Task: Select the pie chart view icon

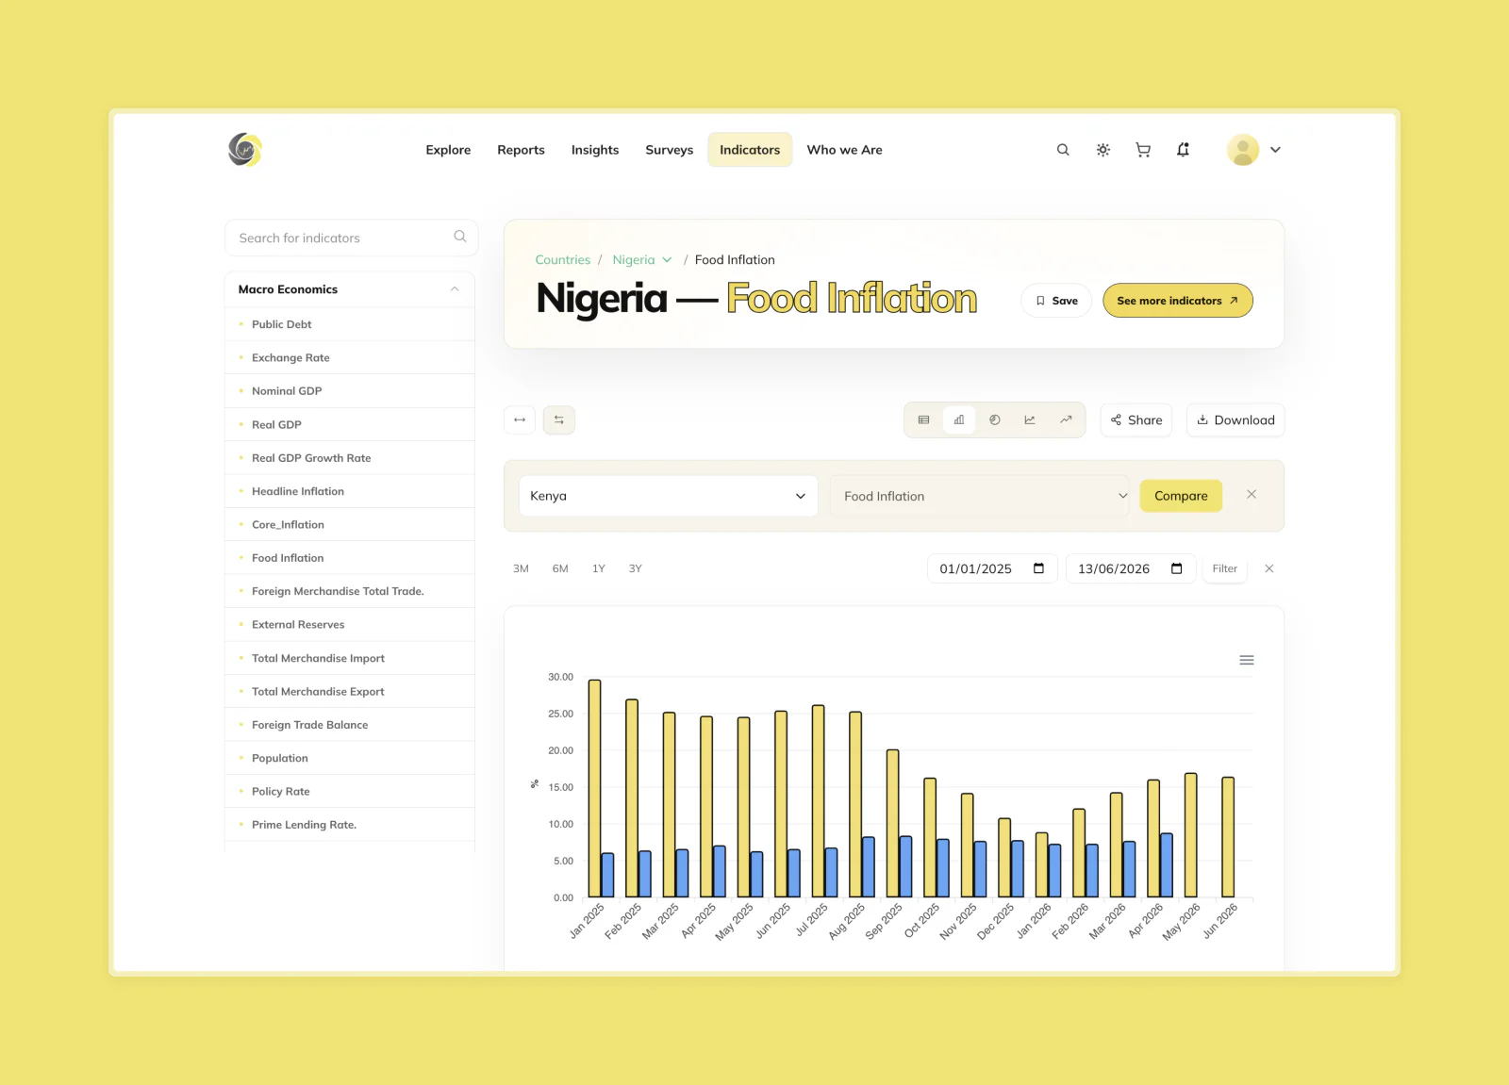Action: (994, 420)
